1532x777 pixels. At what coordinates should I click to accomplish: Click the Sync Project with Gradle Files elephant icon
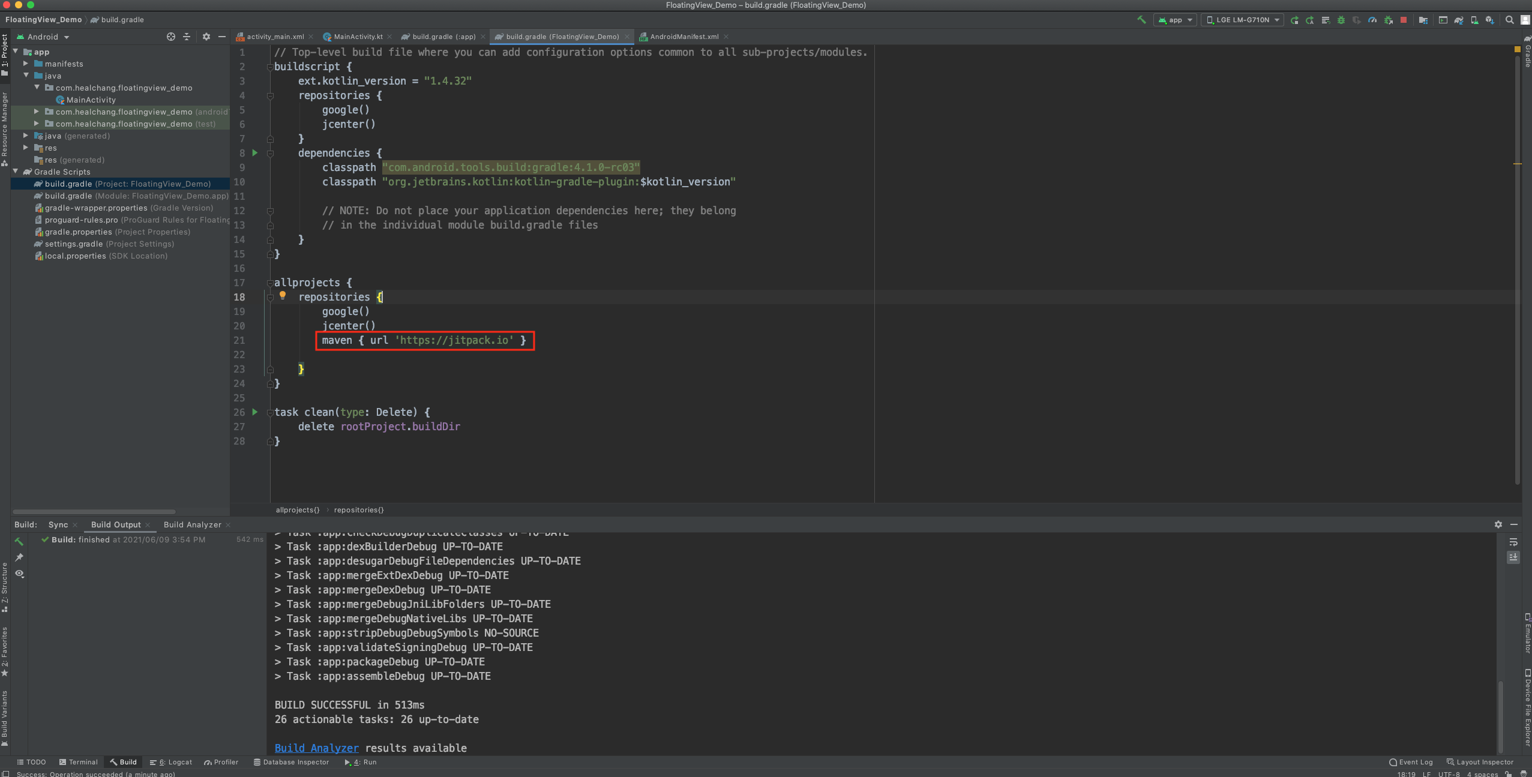1459,20
